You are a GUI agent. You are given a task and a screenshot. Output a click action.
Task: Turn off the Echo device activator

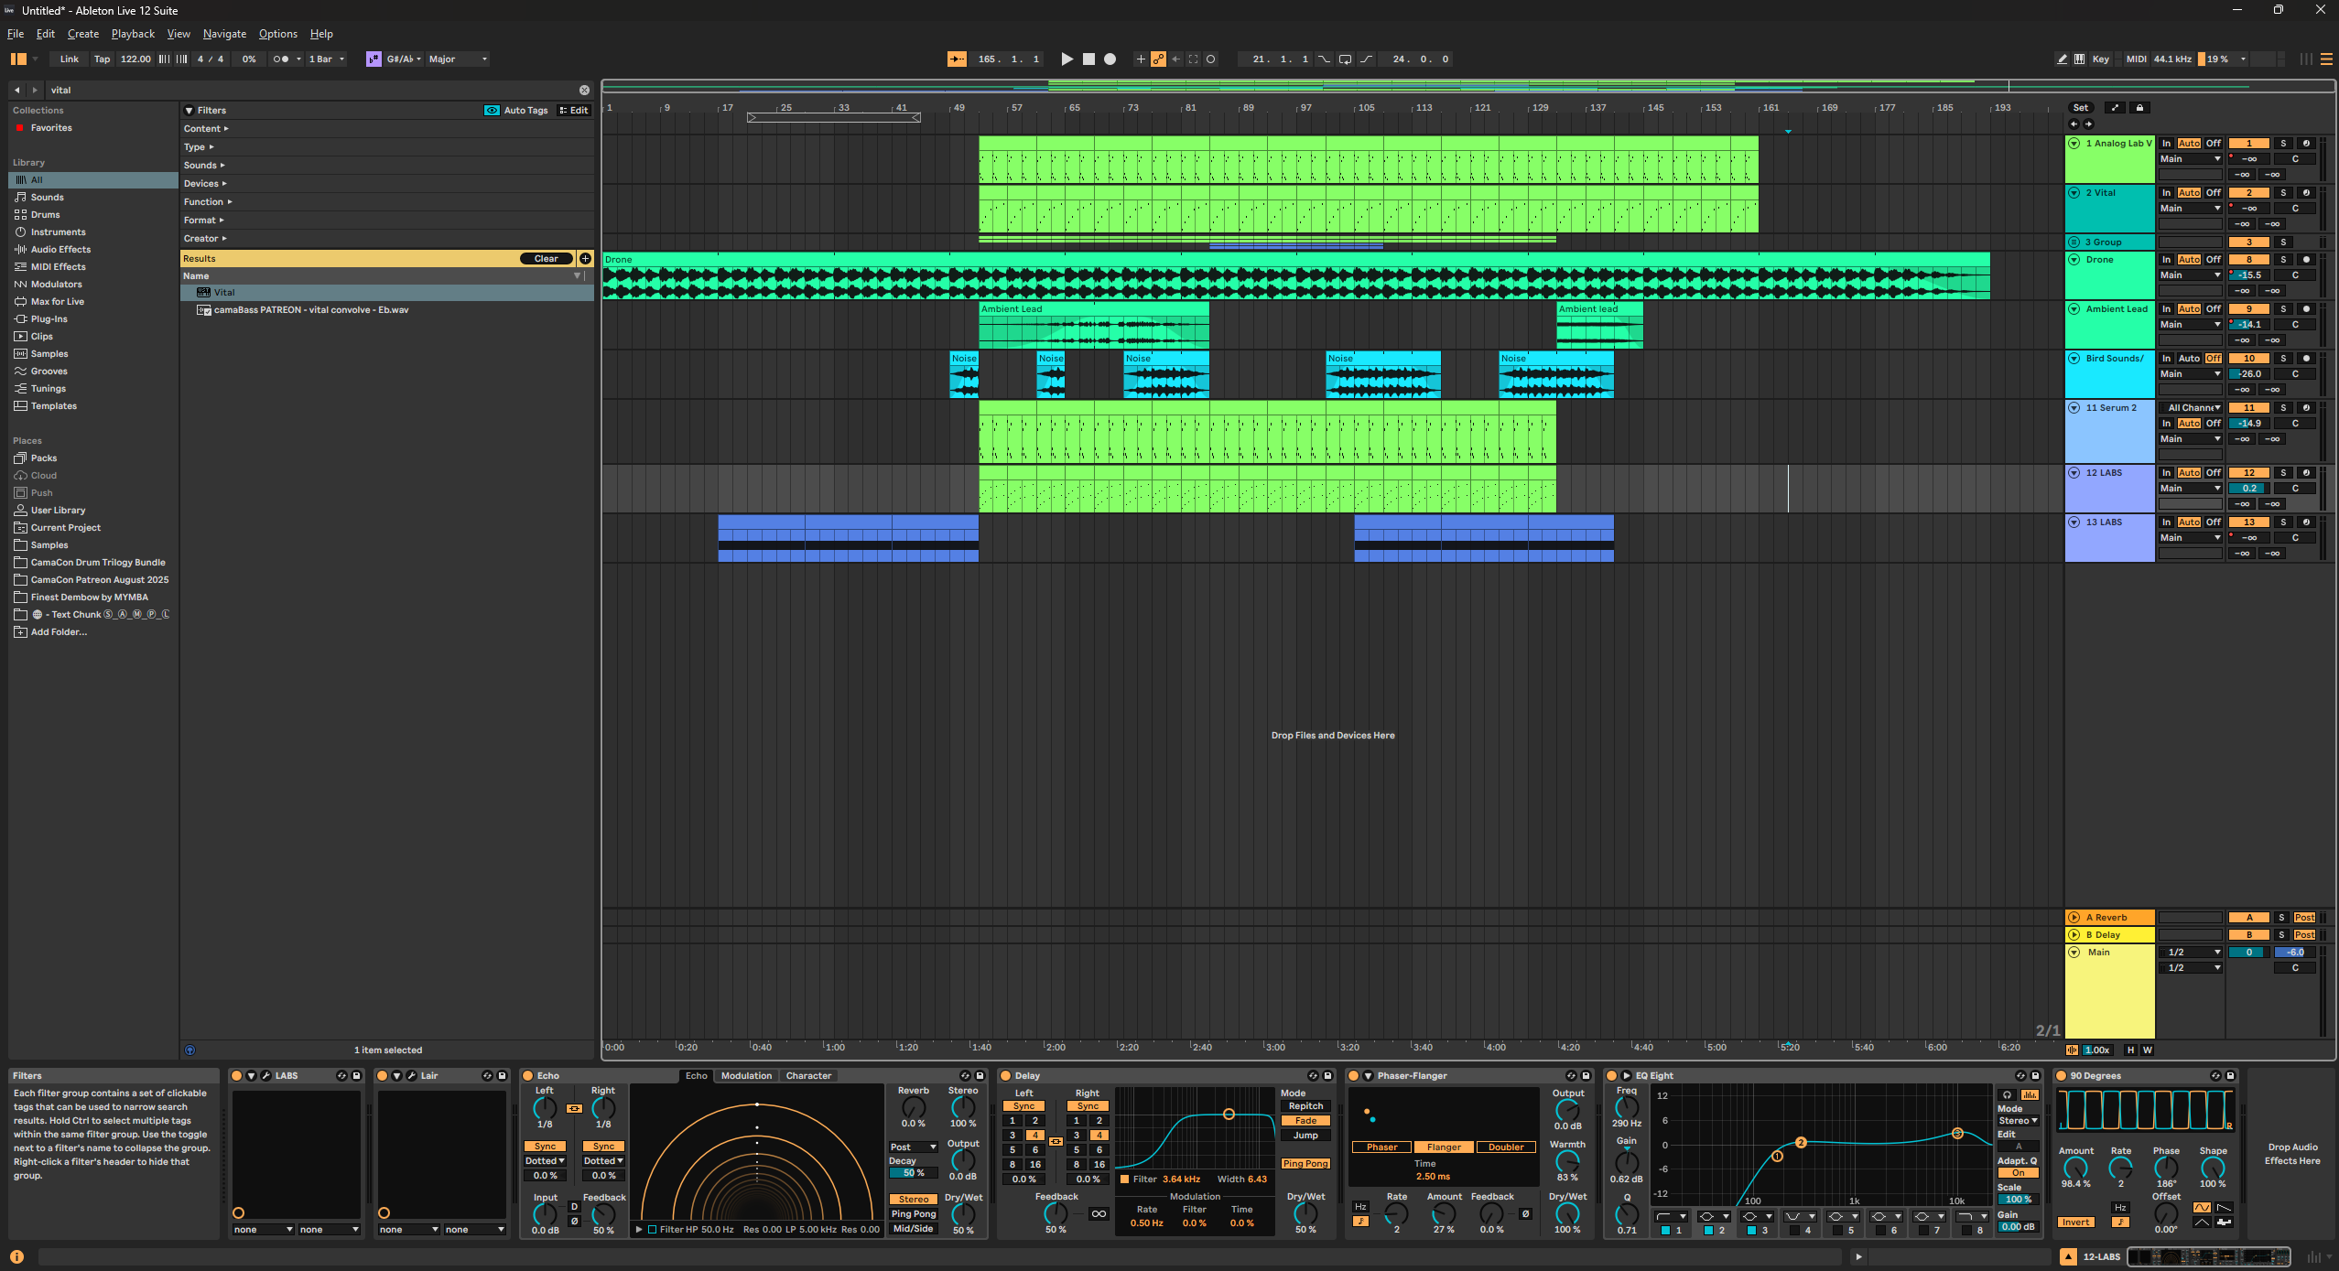(x=528, y=1076)
